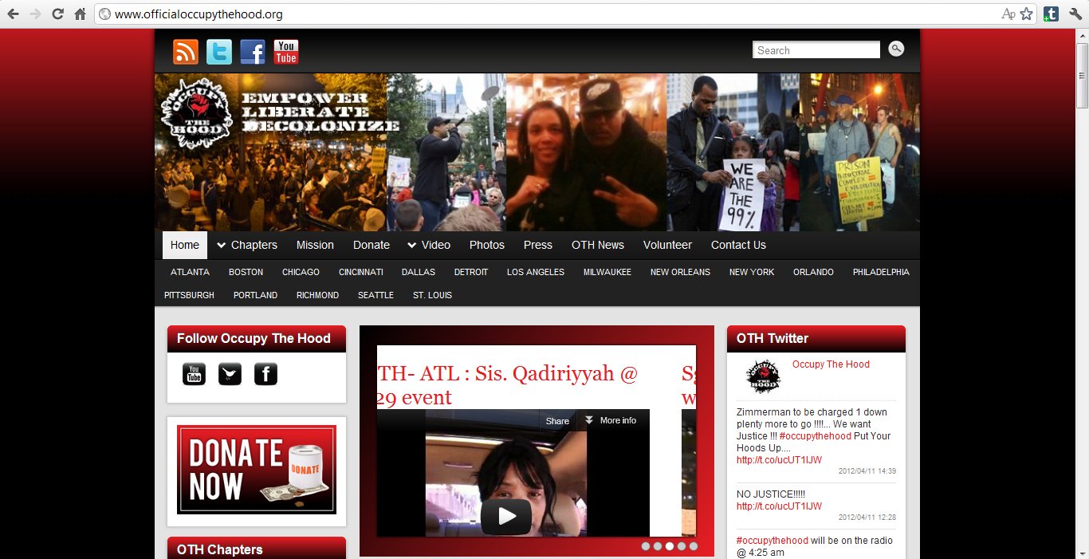This screenshot has height=559, width=1089.
Task: Open the RSS feed icon in header
Action: (186, 52)
